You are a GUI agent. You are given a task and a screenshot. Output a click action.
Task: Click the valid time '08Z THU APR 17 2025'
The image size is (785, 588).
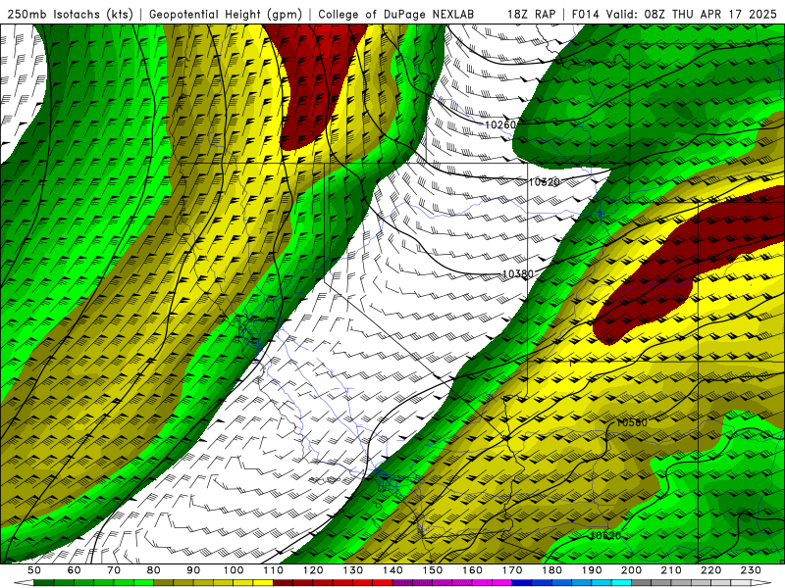coord(710,15)
